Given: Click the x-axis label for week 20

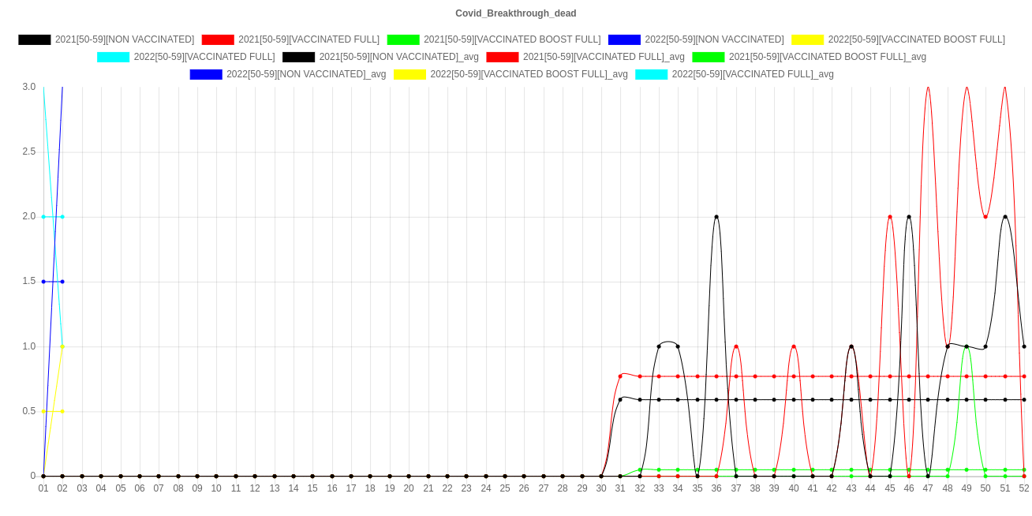Looking at the screenshot, I should 409,489.
